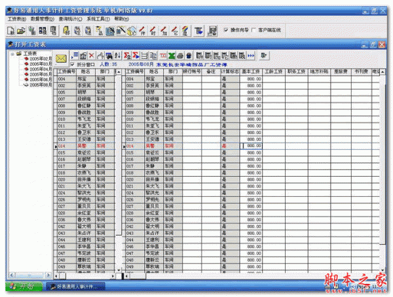Image resolution: width=393 pixels, height=297 pixels.
Task: Select the 2005年03月 tree item
Action: [41, 64]
